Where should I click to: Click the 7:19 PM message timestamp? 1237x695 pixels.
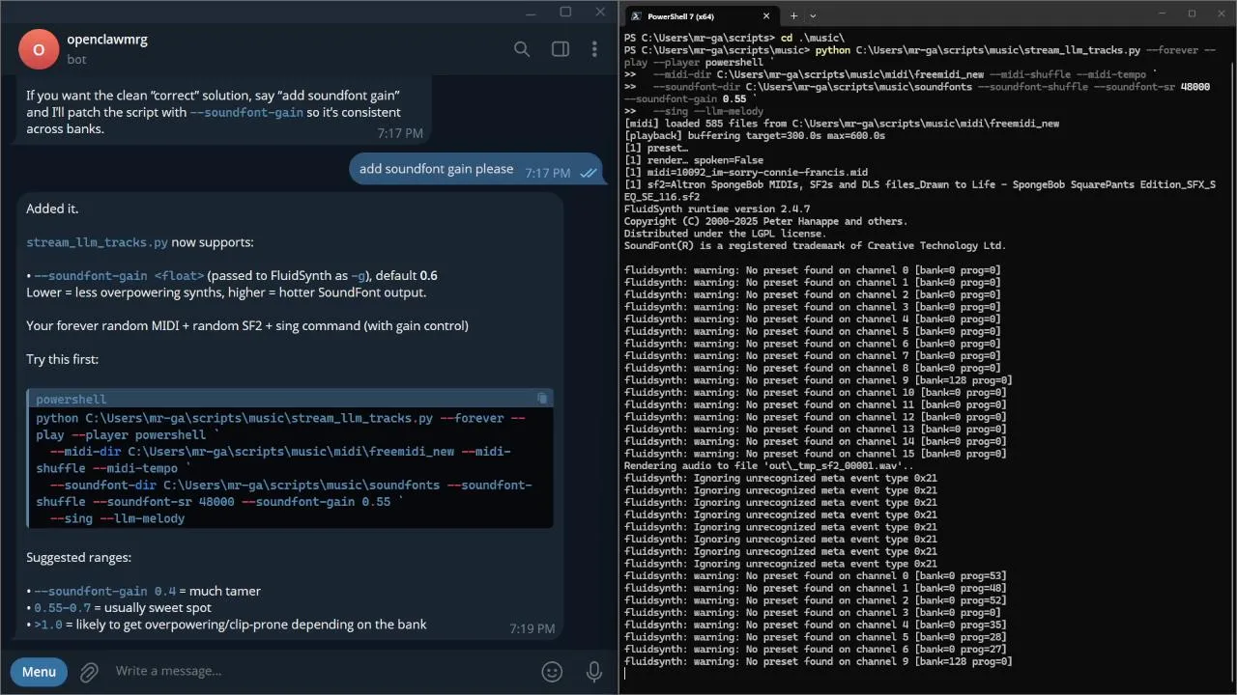532,628
